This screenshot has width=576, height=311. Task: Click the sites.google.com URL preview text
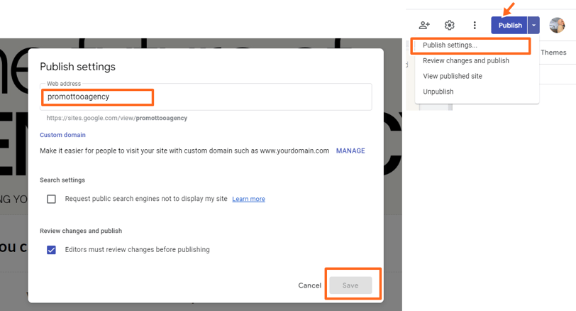click(117, 118)
